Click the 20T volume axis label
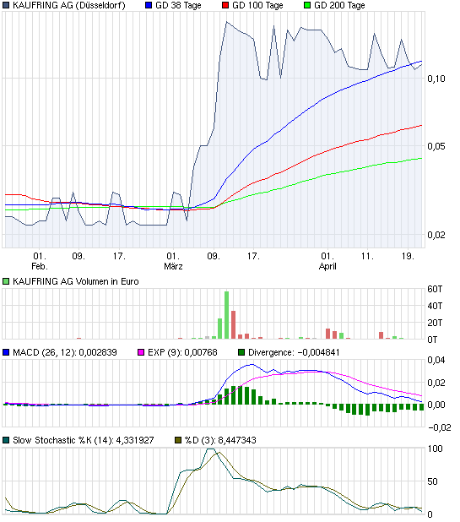 point(435,323)
